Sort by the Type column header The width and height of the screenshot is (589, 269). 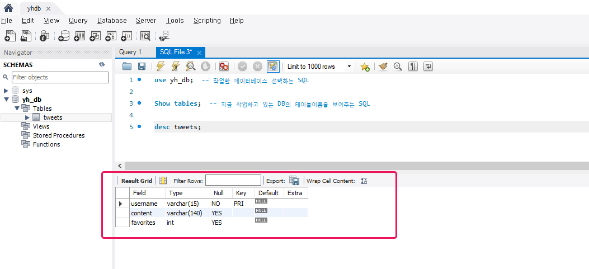187,193
